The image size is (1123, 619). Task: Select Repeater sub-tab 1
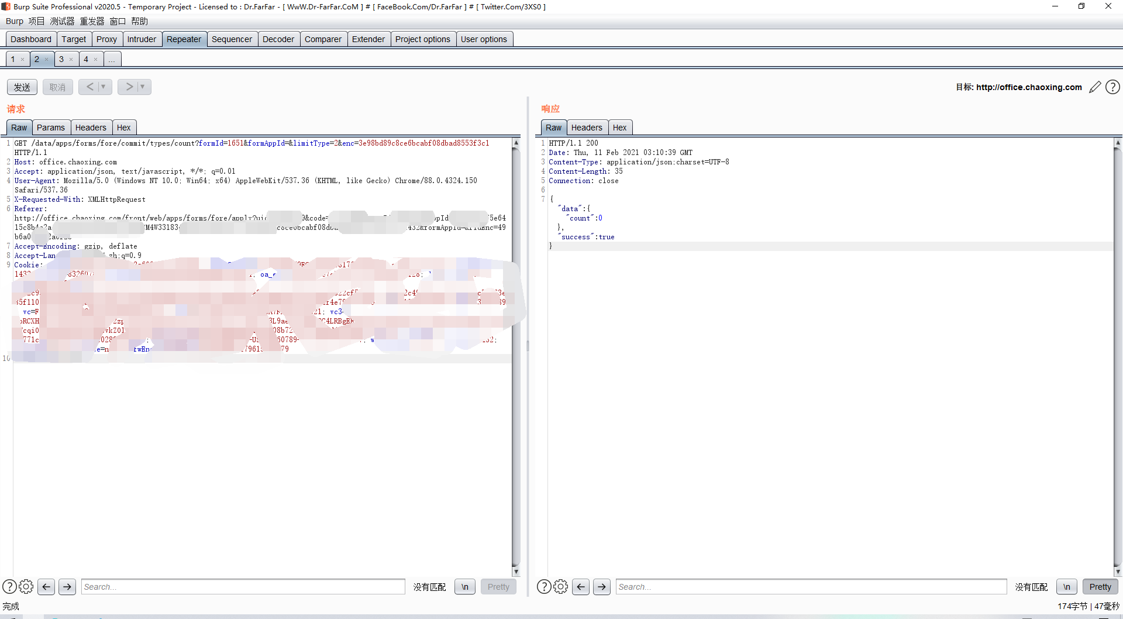pos(13,59)
